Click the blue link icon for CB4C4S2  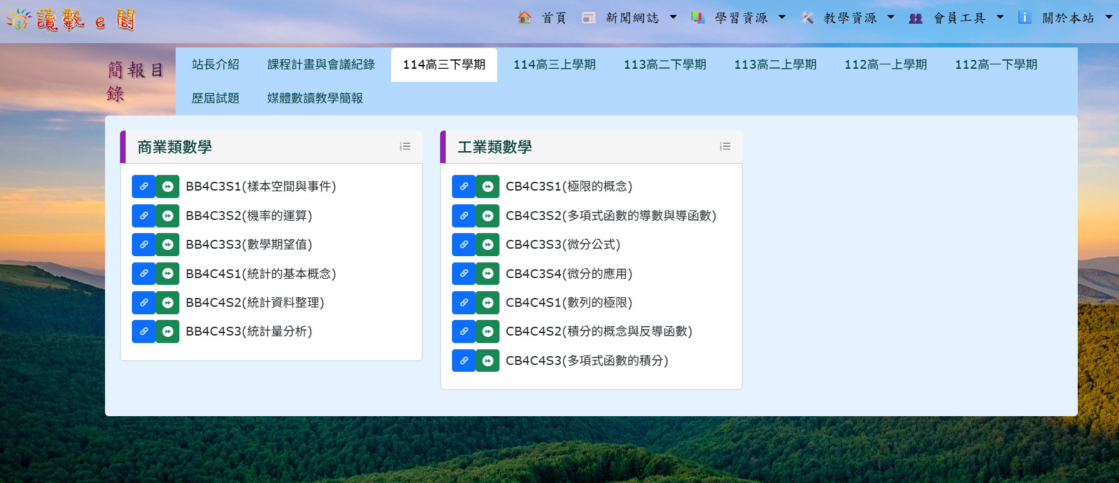point(464,332)
